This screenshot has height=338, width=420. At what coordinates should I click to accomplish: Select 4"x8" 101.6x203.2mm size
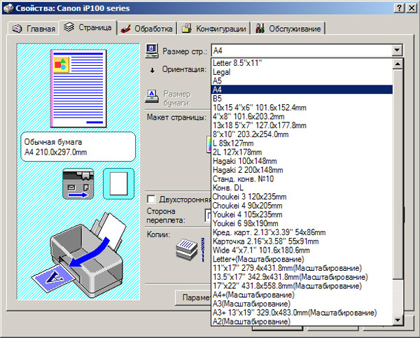pyautogui.click(x=302, y=116)
